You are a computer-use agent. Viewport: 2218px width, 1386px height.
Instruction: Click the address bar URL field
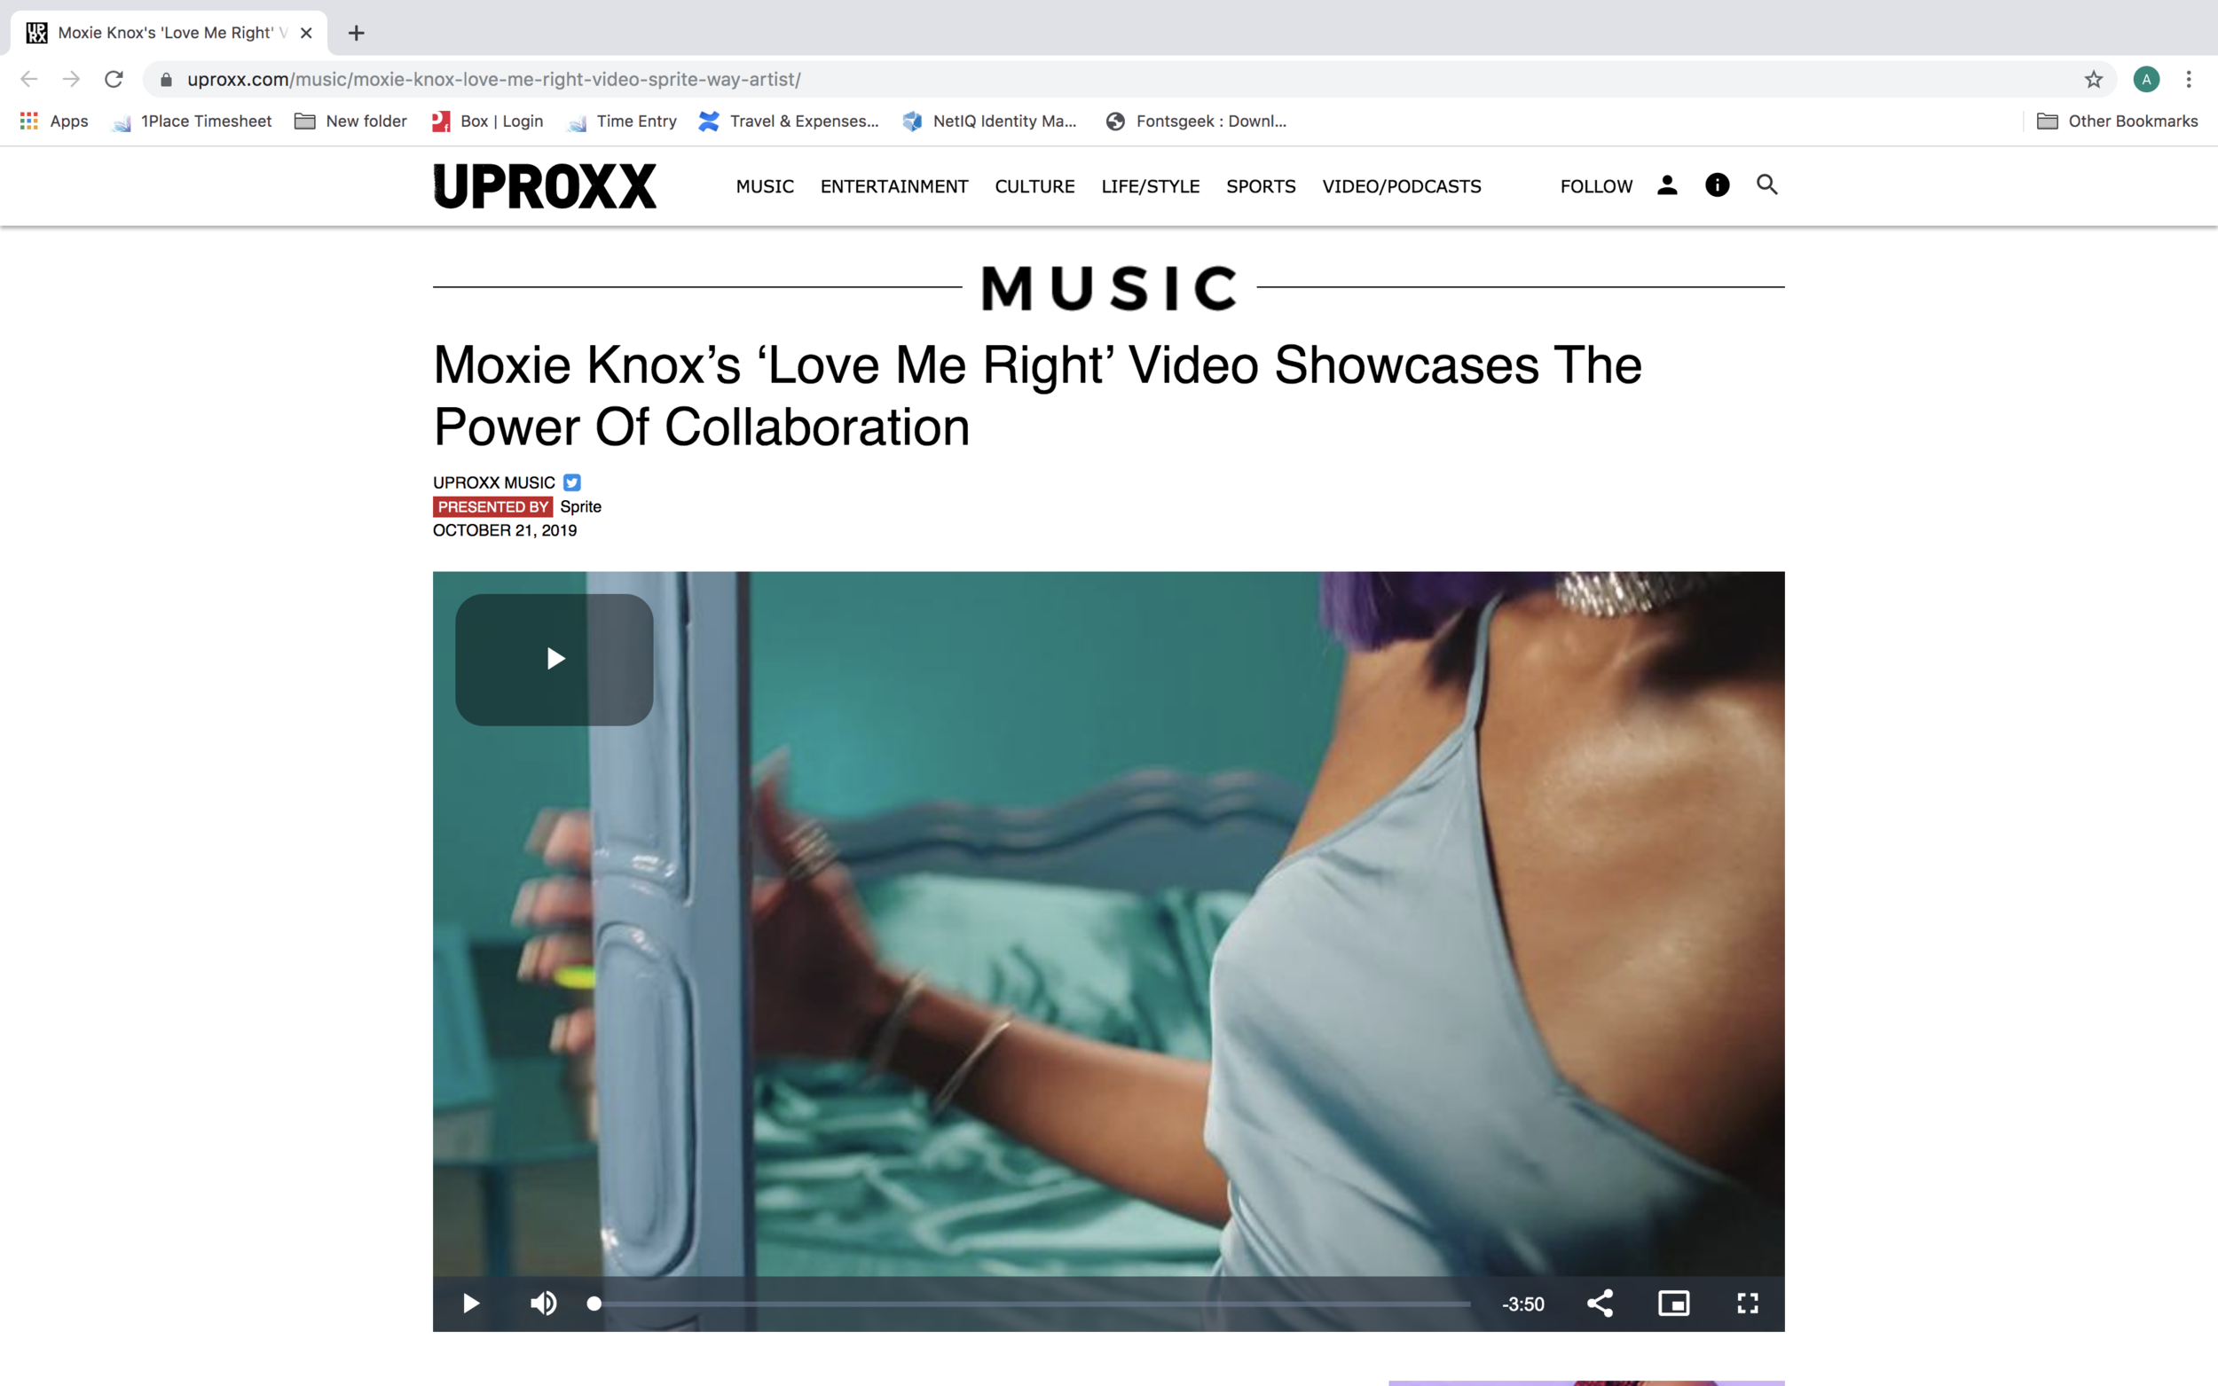coord(1129,80)
